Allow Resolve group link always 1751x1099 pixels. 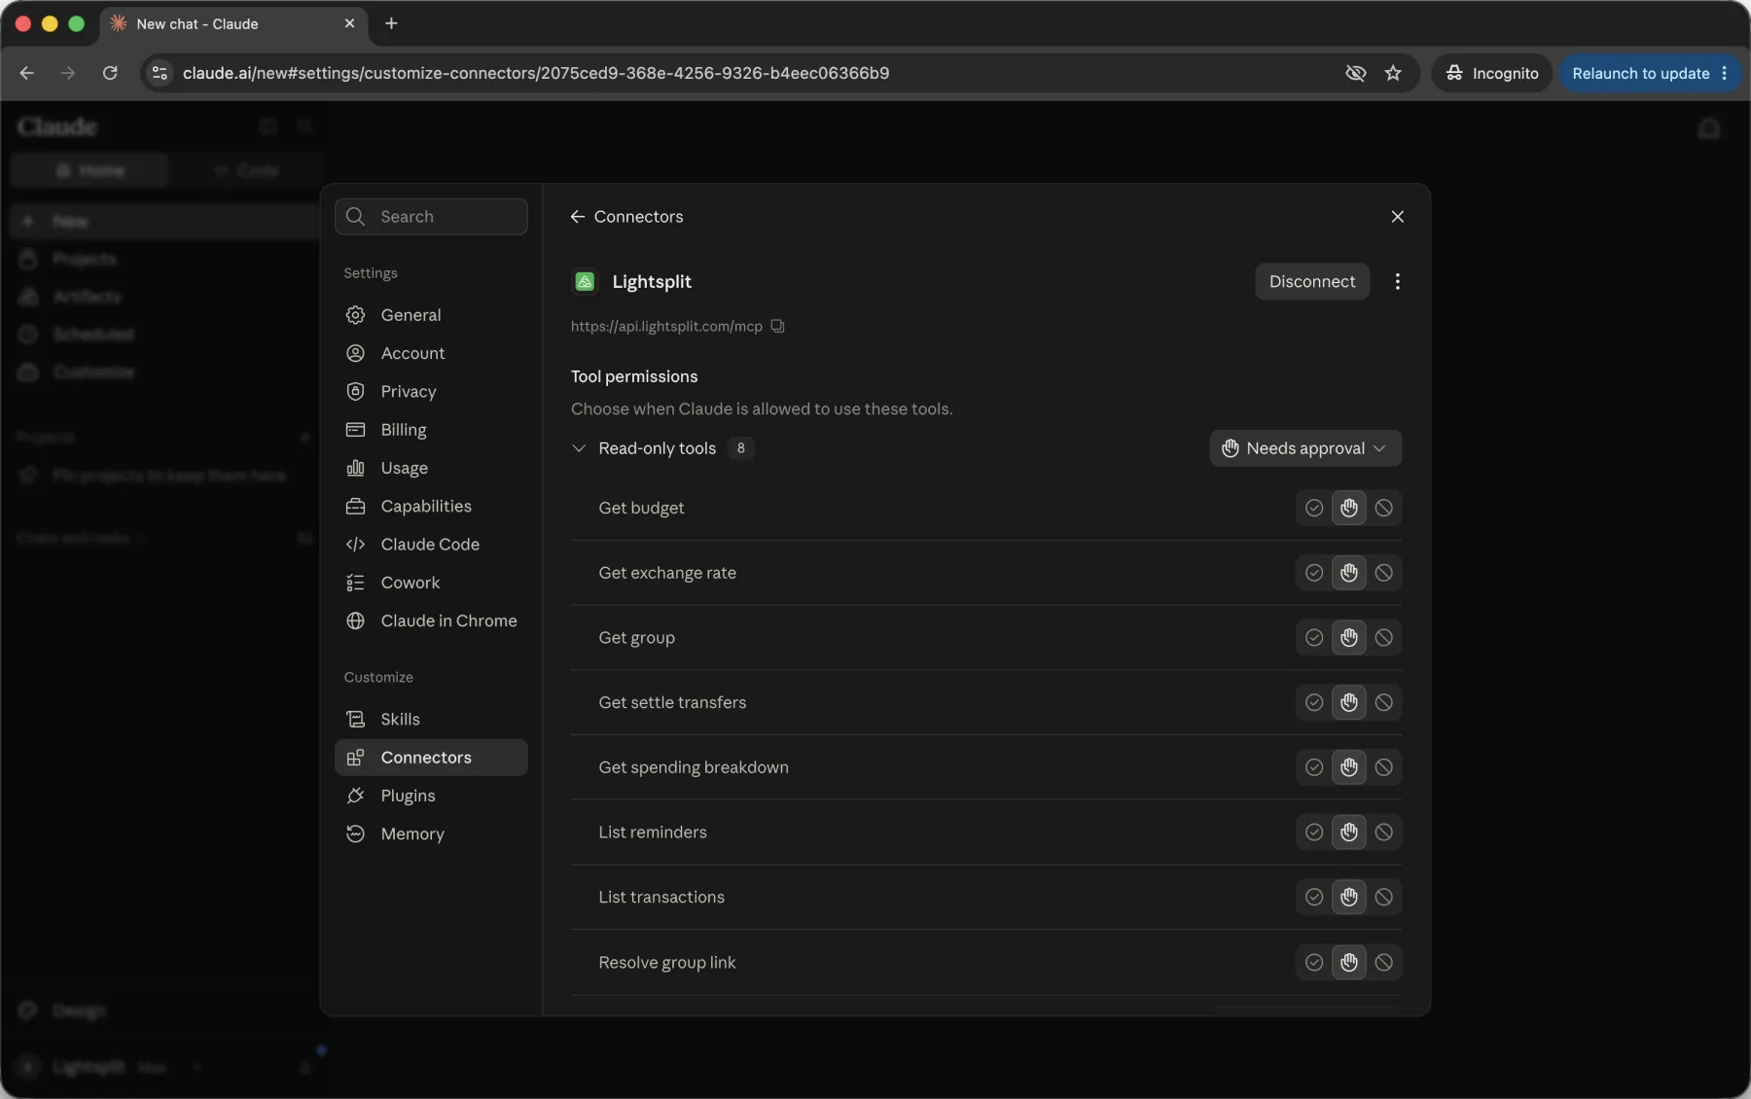point(1313,962)
